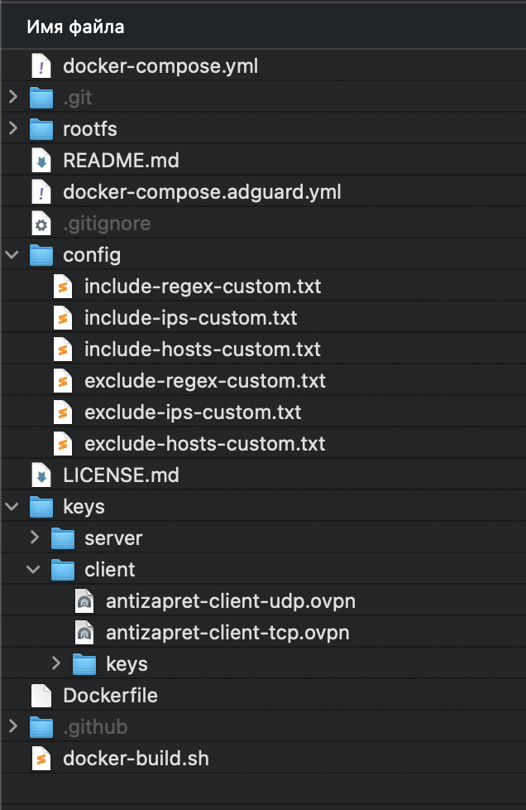Viewport: 526px width, 810px height.
Task: Expand the .git folder
Action: 13,97
